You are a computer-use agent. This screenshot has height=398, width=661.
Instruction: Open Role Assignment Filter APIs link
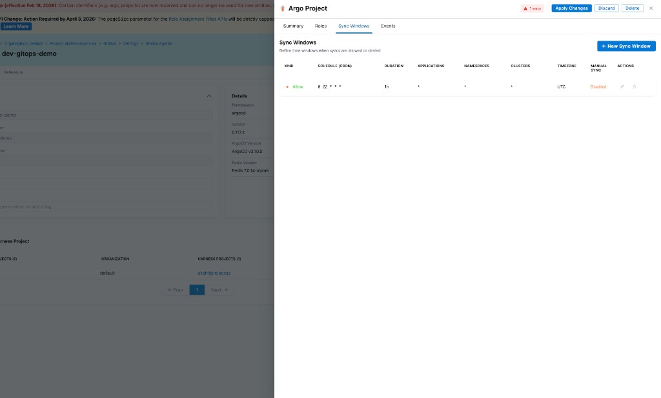(x=198, y=19)
